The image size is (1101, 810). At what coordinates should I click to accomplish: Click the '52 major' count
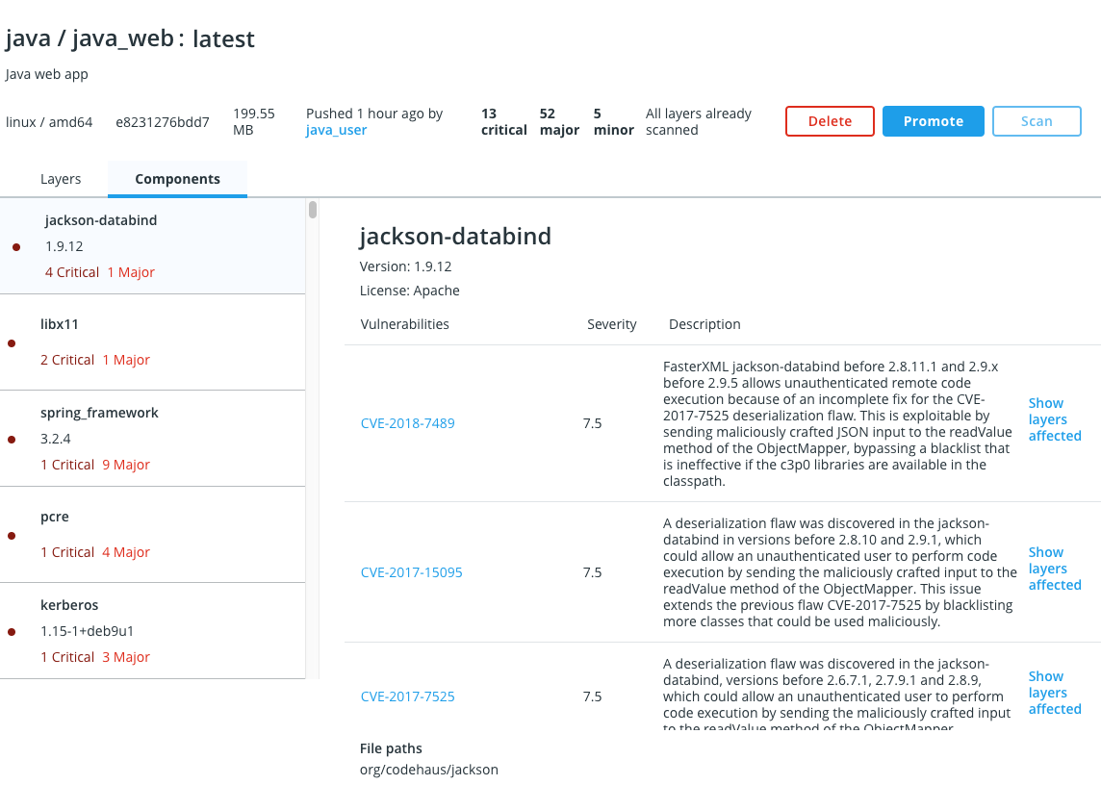(x=559, y=121)
